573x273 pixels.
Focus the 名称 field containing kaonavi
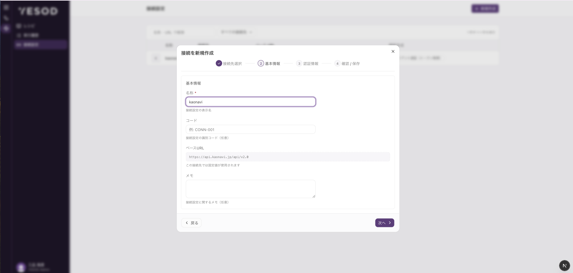pyautogui.click(x=251, y=102)
